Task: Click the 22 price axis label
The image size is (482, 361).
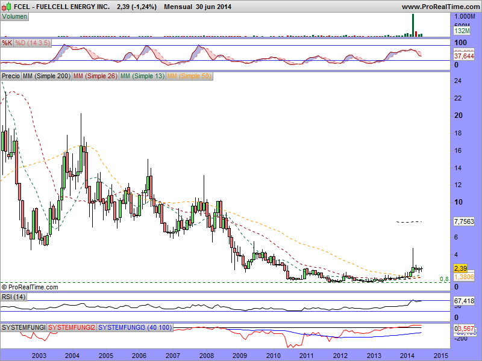Action: (458, 98)
